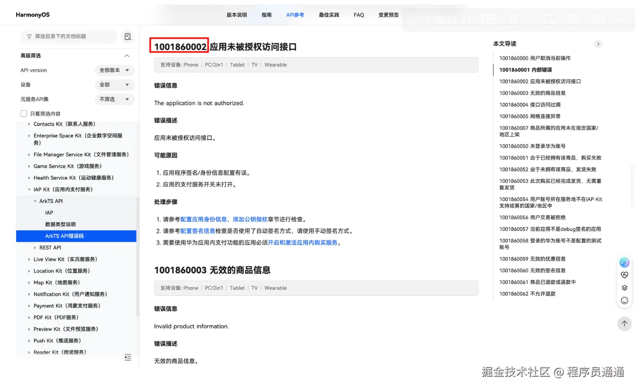Expand Health Service Kit tree node
Image resolution: width=635 pixels, height=389 pixels.
[x=29, y=178]
